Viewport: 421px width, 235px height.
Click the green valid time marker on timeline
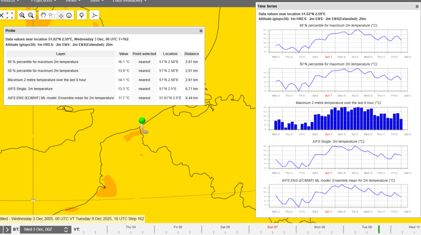tap(379, 229)
